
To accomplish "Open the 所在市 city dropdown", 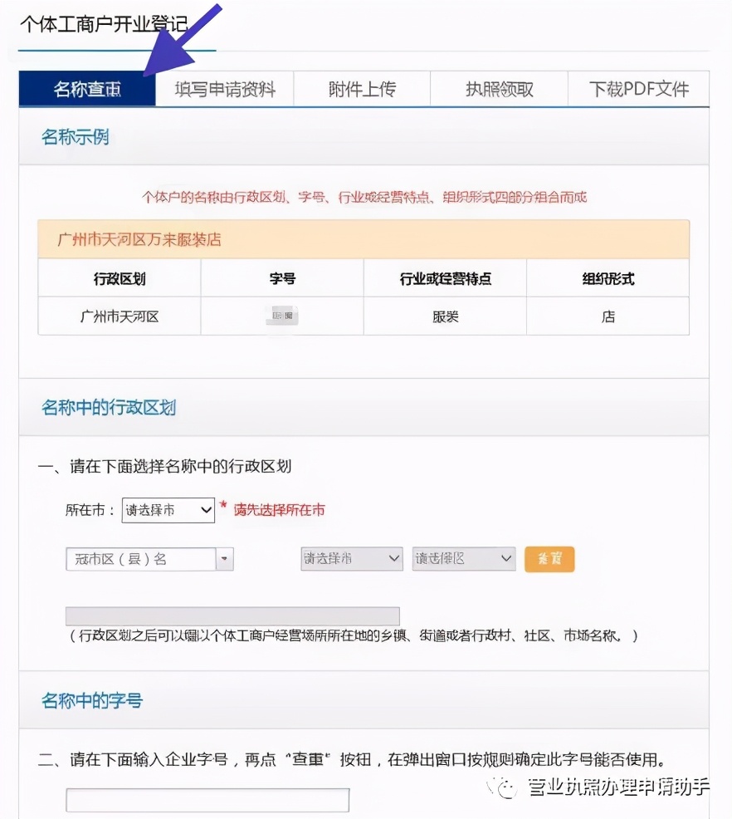I will point(168,509).
